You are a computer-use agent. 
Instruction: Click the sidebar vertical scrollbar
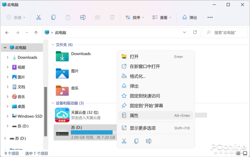pos(46,111)
